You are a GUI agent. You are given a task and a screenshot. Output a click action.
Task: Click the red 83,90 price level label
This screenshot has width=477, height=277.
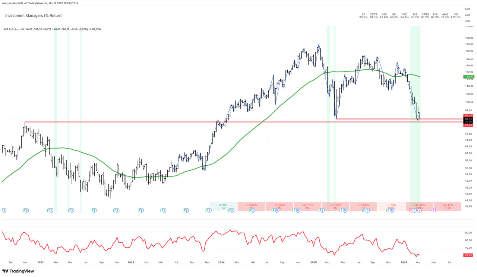[x=468, y=125]
